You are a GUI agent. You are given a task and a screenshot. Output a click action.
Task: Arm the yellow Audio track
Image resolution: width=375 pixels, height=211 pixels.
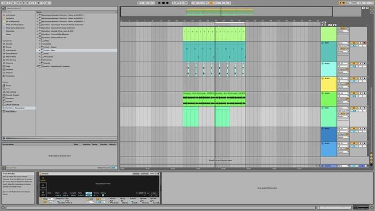pyautogui.click(x=364, y=79)
